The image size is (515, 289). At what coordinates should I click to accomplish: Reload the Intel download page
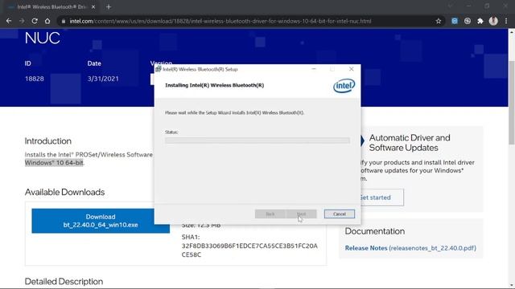[x=35, y=21]
